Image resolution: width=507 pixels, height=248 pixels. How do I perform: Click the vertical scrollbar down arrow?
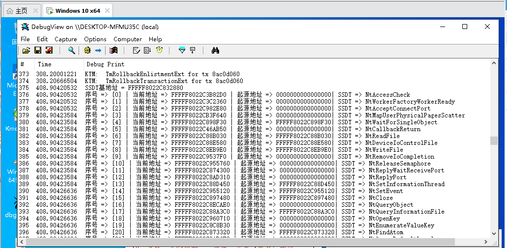(494, 233)
